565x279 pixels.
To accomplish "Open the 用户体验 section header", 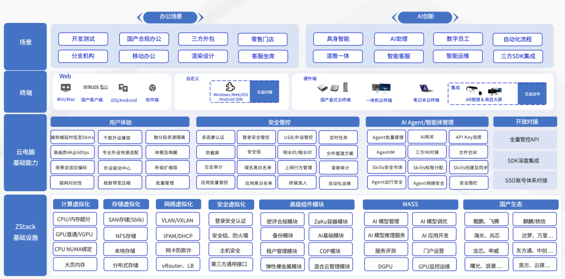I will click(120, 122).
